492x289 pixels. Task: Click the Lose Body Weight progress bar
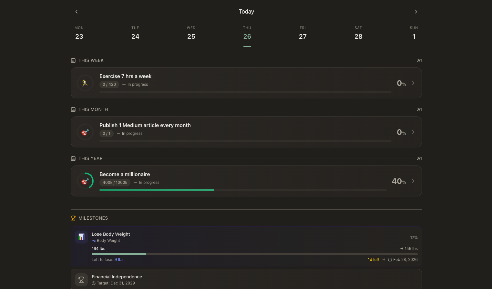pos(254,254)
